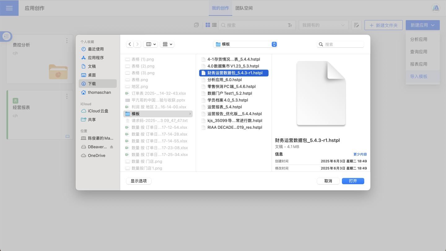Switch to list view layout
This screenshot has width=446, height=251.
(214, 25)
